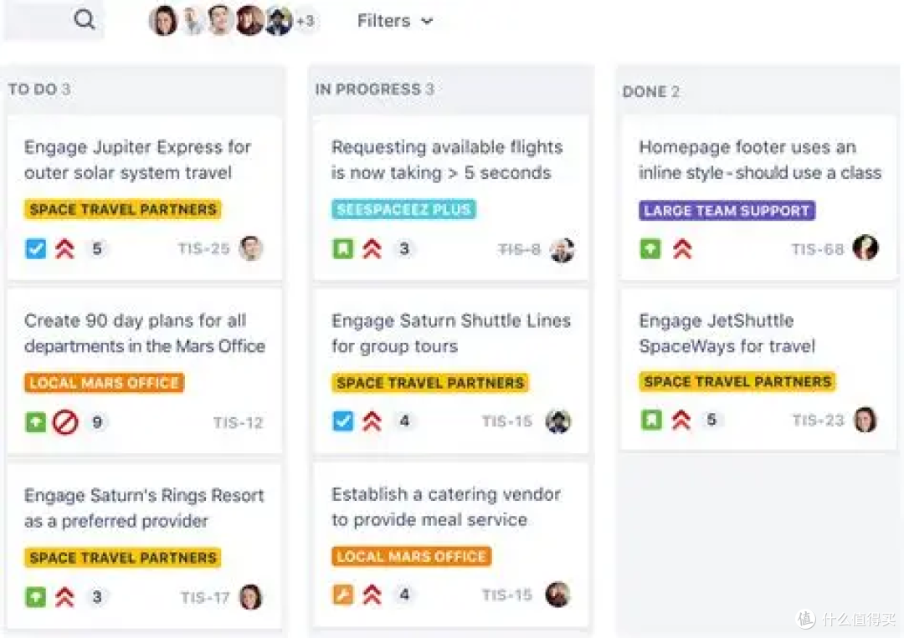Click the blue task checkbox icon on TIS-25

(36, 248)
